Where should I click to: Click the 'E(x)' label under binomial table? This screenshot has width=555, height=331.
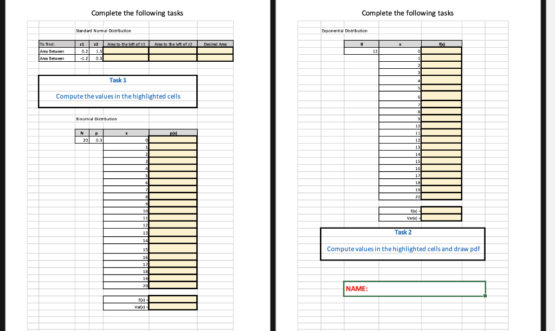point(126,300)
